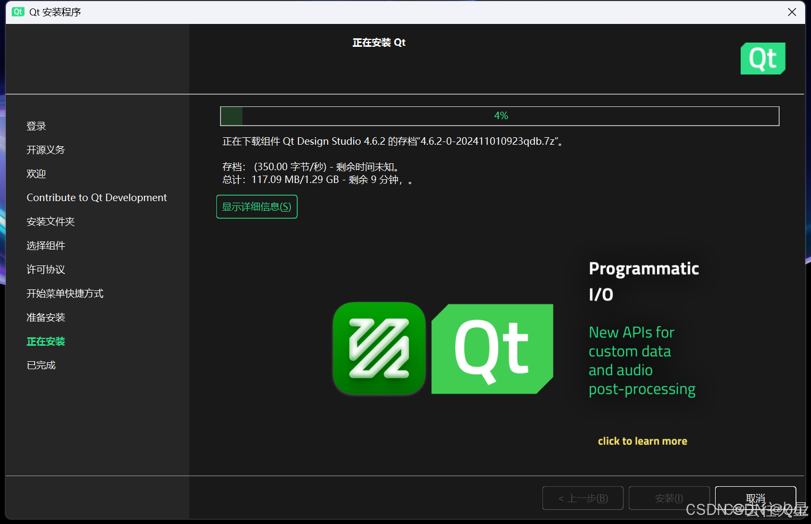Select the 准备安装 step in sidebar

(46, 317)
